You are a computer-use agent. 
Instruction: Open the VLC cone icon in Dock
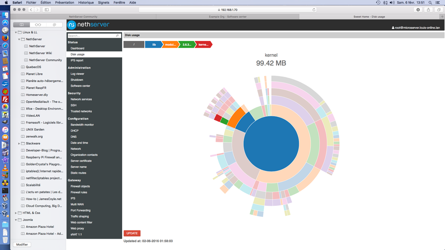5,168
